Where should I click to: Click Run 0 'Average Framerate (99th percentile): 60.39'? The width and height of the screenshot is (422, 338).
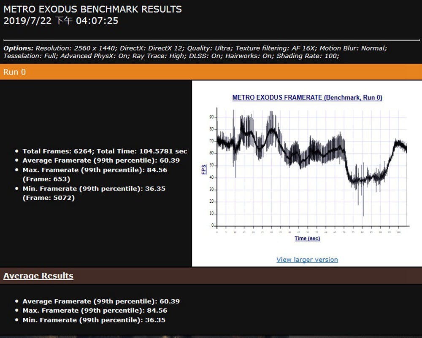[101, 161]
